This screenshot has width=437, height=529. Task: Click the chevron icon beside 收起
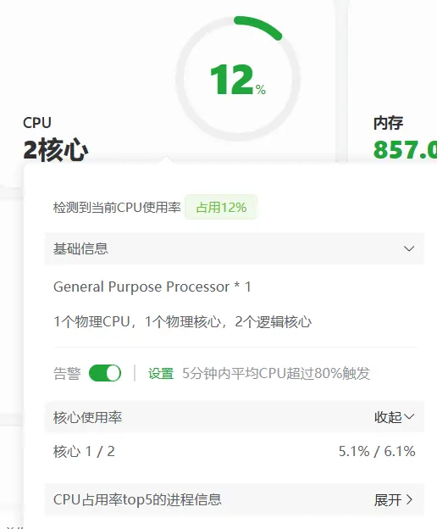[x=409, y=416]
